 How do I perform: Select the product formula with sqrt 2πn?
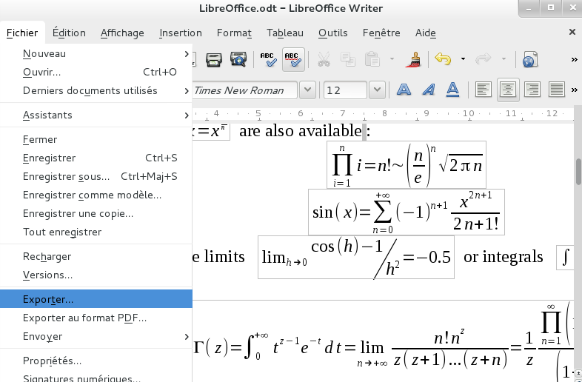point(407,165)
